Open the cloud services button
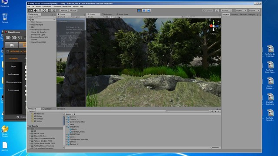This screenshot has height=156, width=278. click(217, 10)
